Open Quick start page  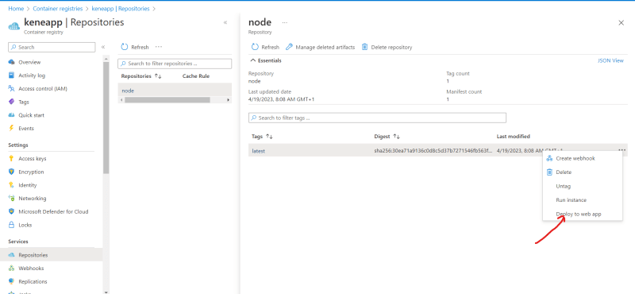(31, 115)
